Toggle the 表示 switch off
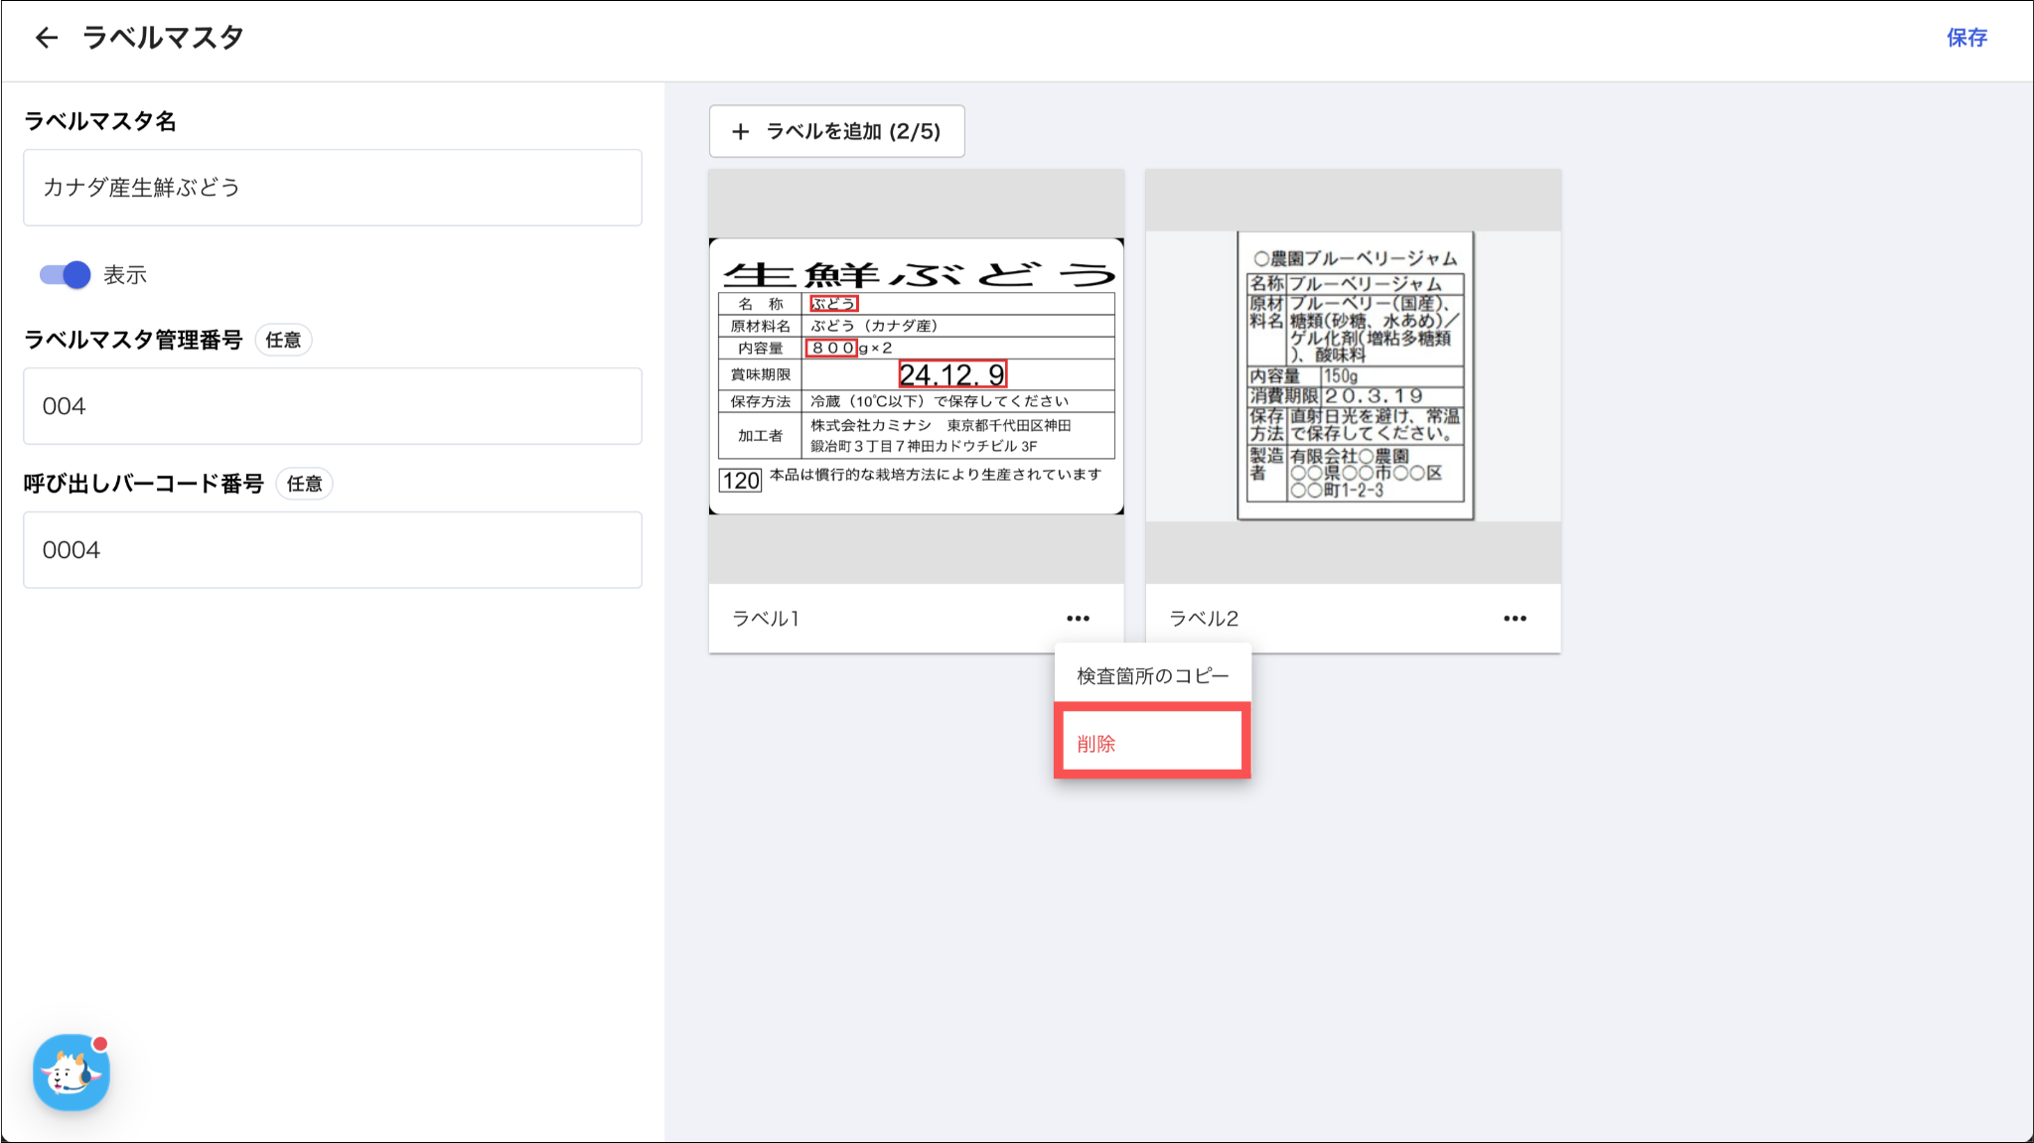Viewport: 2034px width, 1143px height. coord(65,275)
